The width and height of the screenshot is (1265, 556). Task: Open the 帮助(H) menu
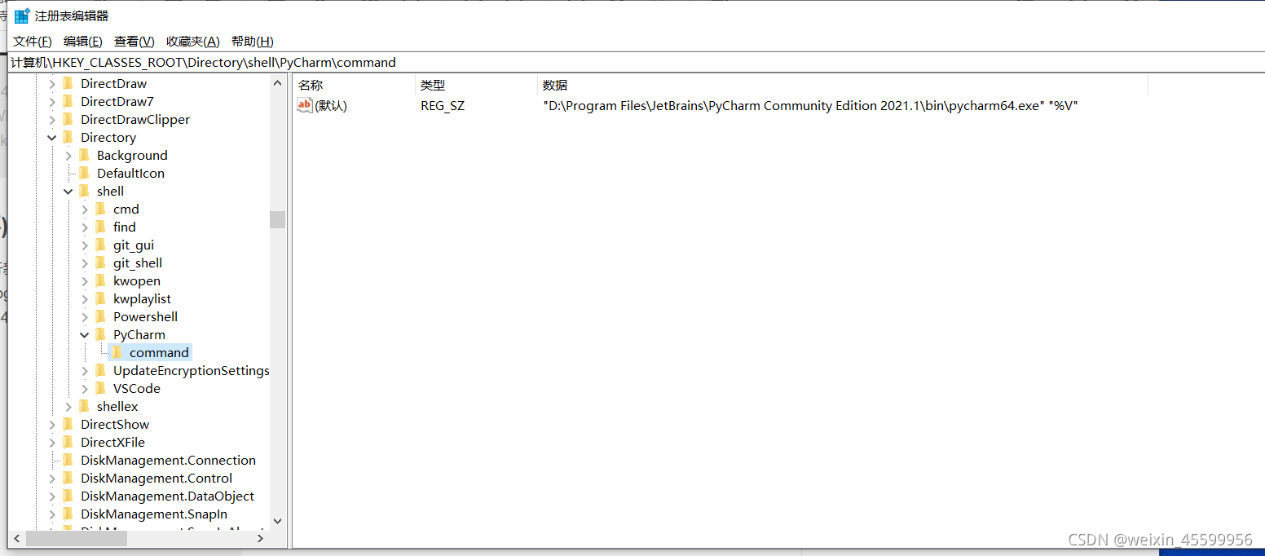pos(253,42)
